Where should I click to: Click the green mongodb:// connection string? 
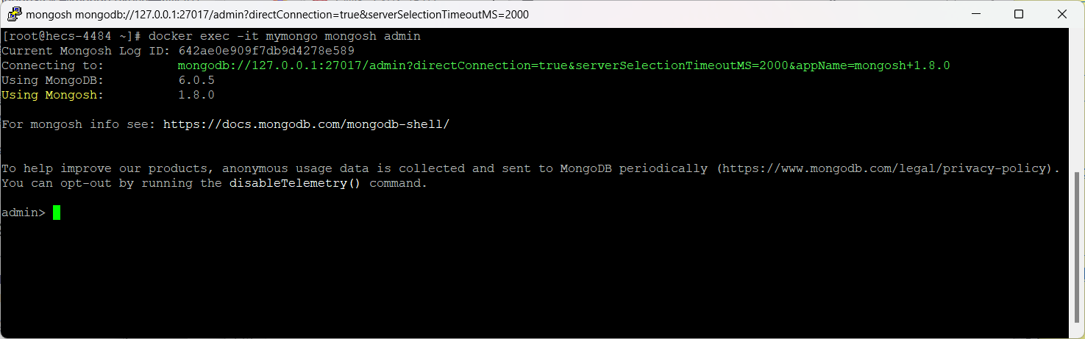[x=564, y=65]
